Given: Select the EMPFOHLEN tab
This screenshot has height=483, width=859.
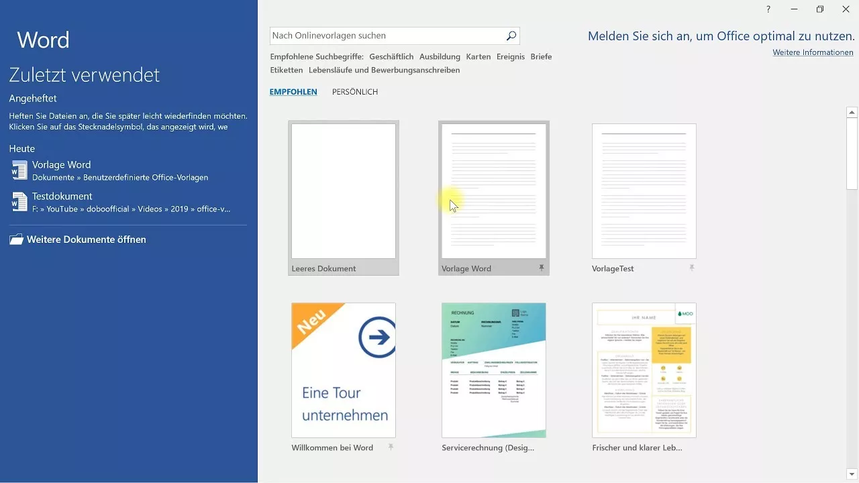Looking at the screenshot, I should 293,91.
